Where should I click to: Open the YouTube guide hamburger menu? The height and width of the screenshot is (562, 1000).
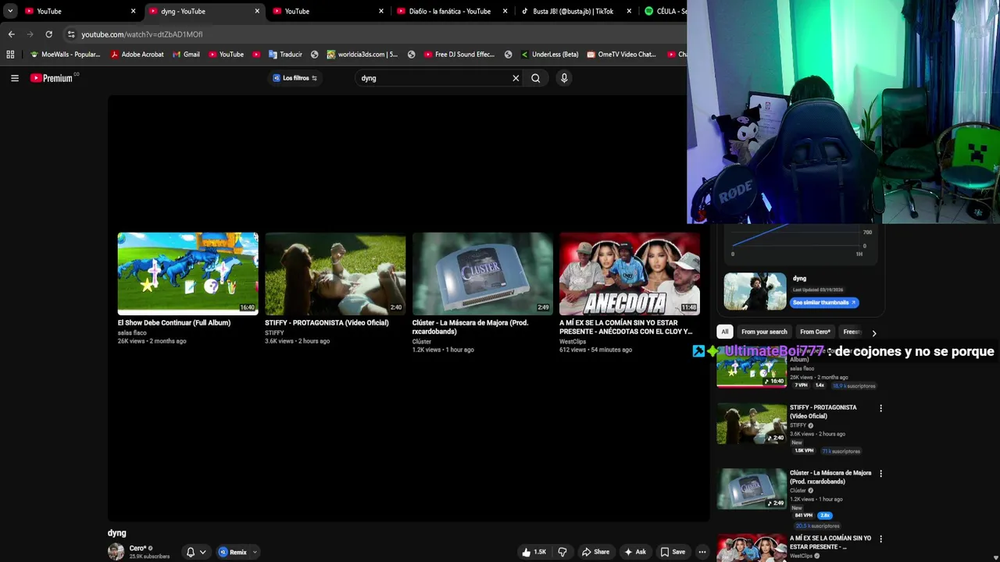pos(15,78)
